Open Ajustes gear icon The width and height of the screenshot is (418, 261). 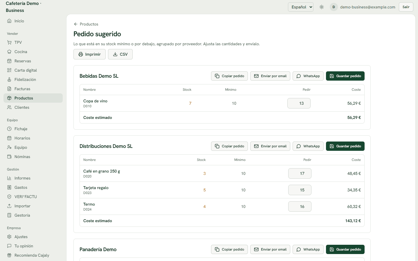point(9,237)
